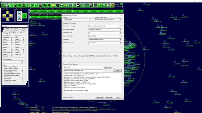
Task: Click the Max Zoom button
Action: [24, 16]
